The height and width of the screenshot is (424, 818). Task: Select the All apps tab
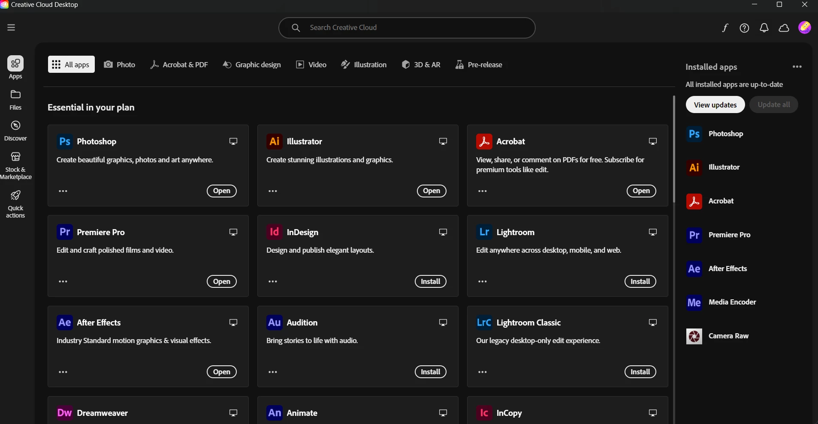click(71, 65)
